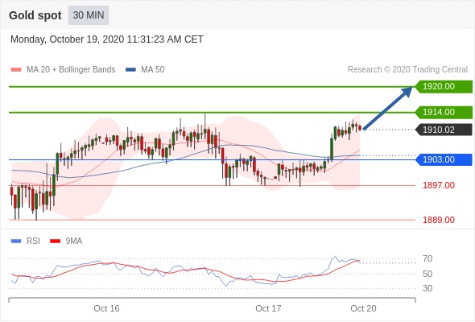Image resolution: width=475 pixels, height=322 pixels.
Task: Click the red 1897.00 support value
Action: click(x=439, y=185)
